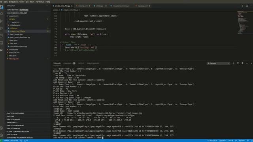Viewport: 253px width, 142px height.
Task: Switch to the Output panel tab
Action: click(81, 63)
